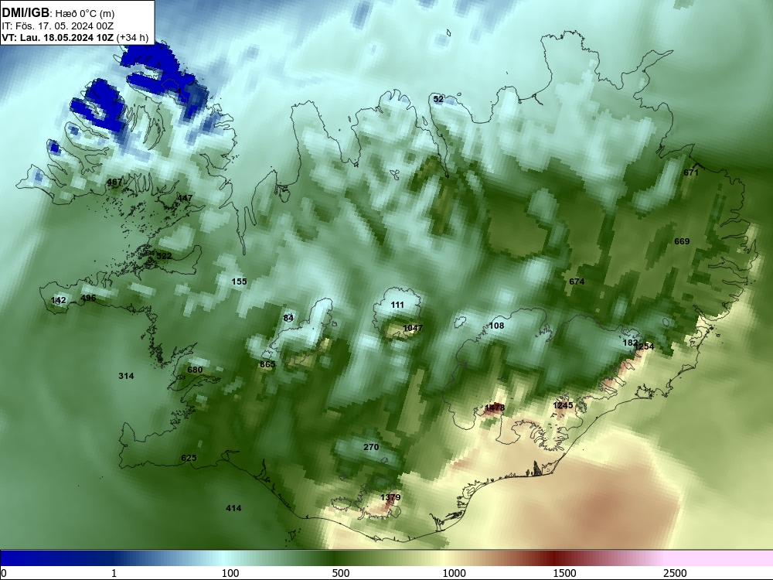Click the map value 142
This screenshot has width=773, height=580.
58,300
